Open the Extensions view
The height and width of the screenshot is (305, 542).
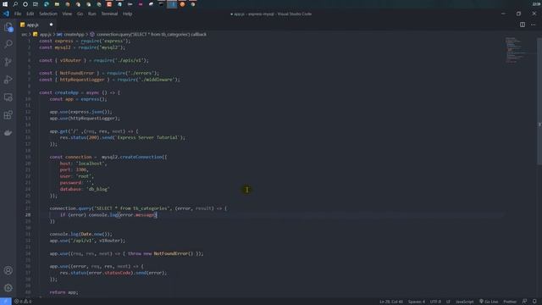coord(8,115)
